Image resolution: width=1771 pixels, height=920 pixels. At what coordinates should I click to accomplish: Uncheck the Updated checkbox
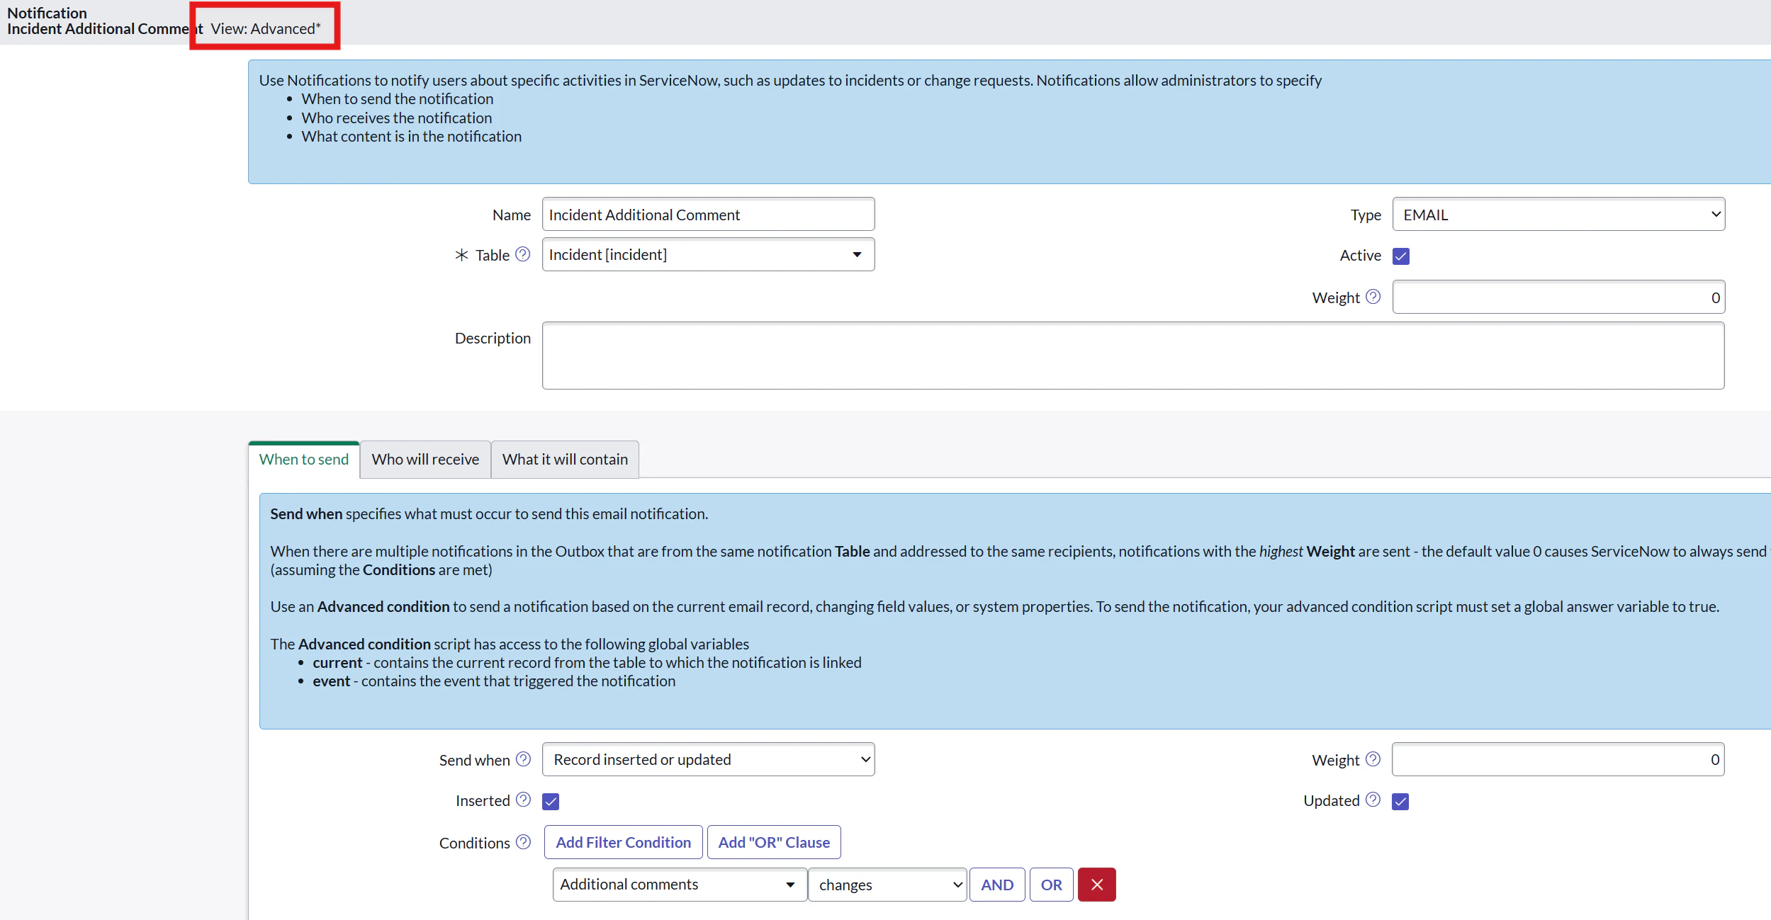1400,801
